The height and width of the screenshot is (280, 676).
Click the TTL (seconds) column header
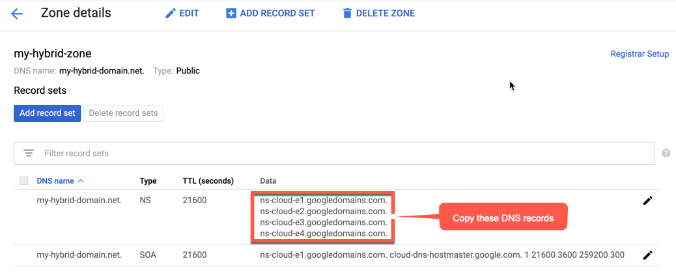click(x=208, y=180)
